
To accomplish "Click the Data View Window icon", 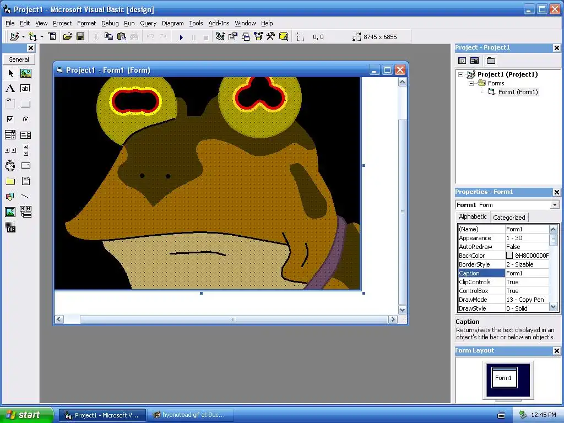I will (x=284, y=36).
